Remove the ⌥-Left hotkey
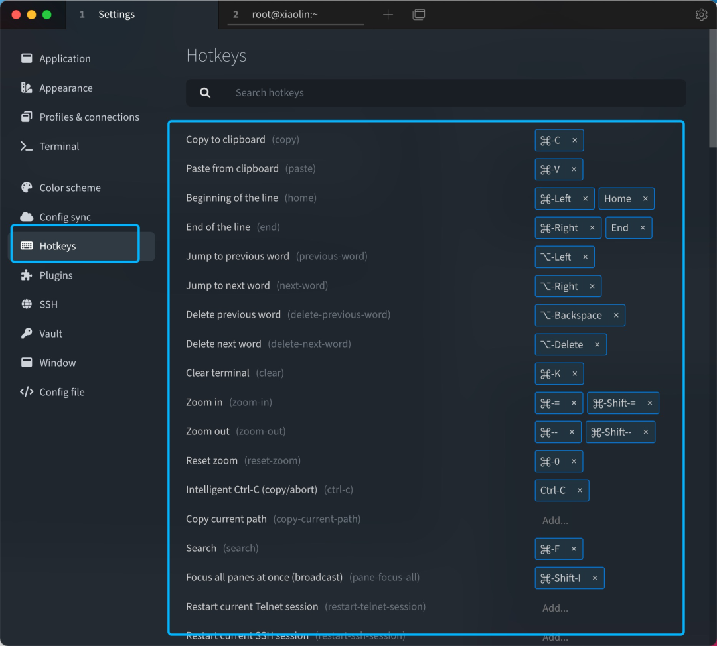 pos(586,257)
